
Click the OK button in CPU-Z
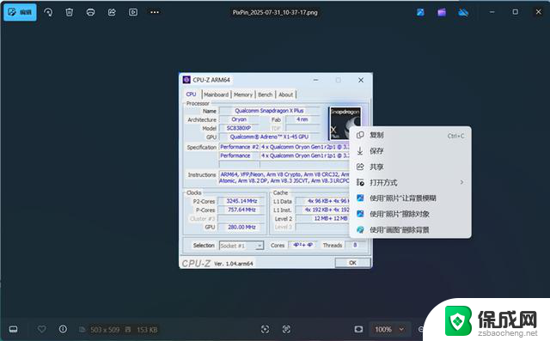(352, 263)
